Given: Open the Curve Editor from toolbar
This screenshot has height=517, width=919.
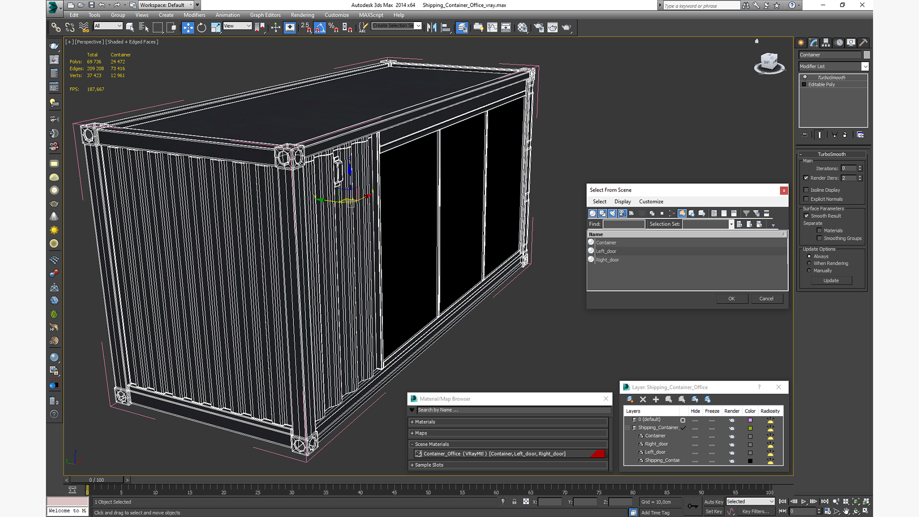Looking at the screenshot, I should (x=492, y=27).
